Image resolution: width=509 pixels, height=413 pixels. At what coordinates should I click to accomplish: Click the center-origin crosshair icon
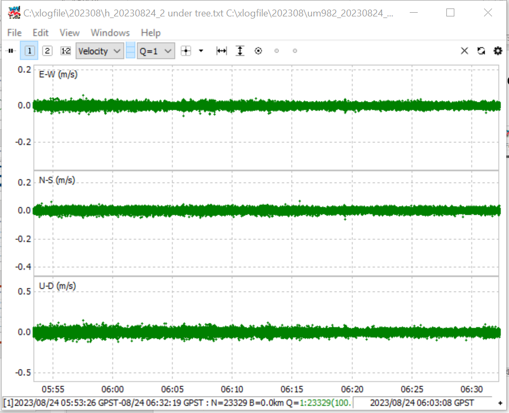tap(186, 51)
